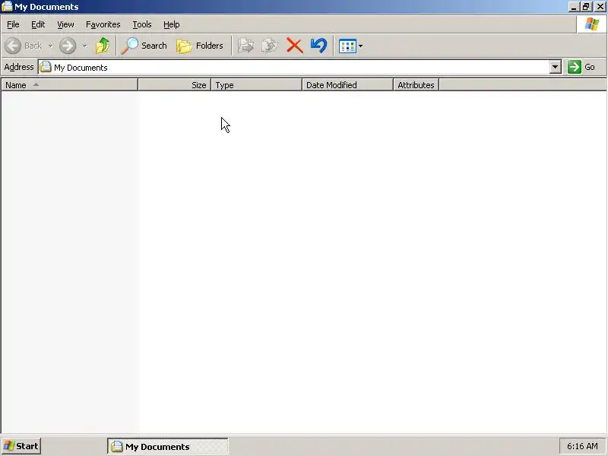Click the red Delete icon
Viewport: 608px width, 456px height.
point(294,46)
